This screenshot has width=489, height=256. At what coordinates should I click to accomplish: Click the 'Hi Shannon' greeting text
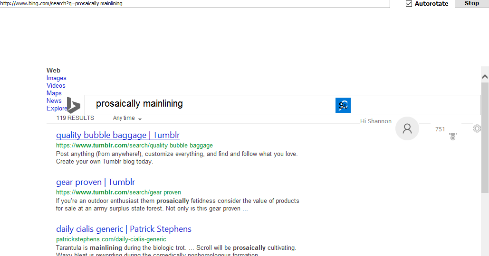376,121
